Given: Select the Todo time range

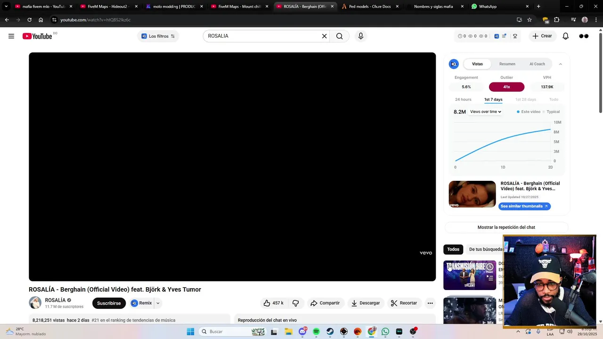Looking at the screenshot, I should pyautogui.click(x=554, y=100).
